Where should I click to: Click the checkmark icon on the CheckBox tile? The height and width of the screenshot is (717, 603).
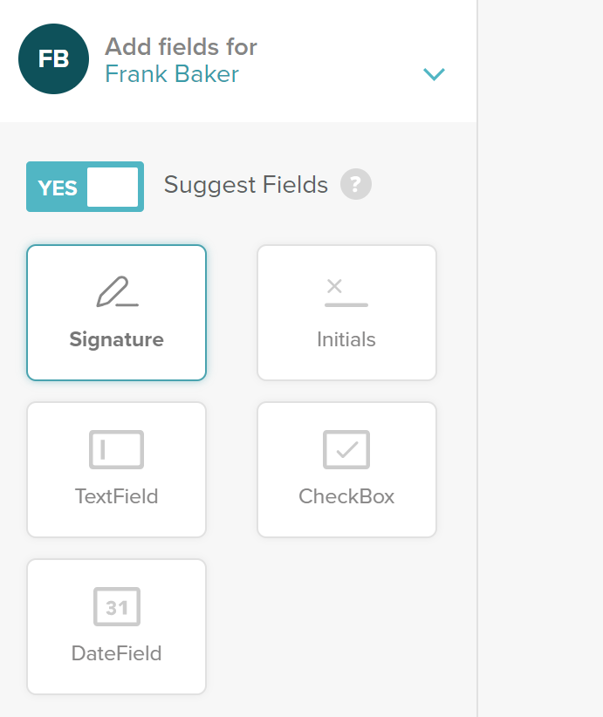(346, 449)
